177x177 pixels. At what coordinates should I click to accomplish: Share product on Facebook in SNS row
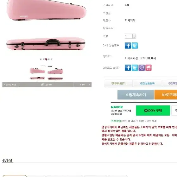pos(128,46)
